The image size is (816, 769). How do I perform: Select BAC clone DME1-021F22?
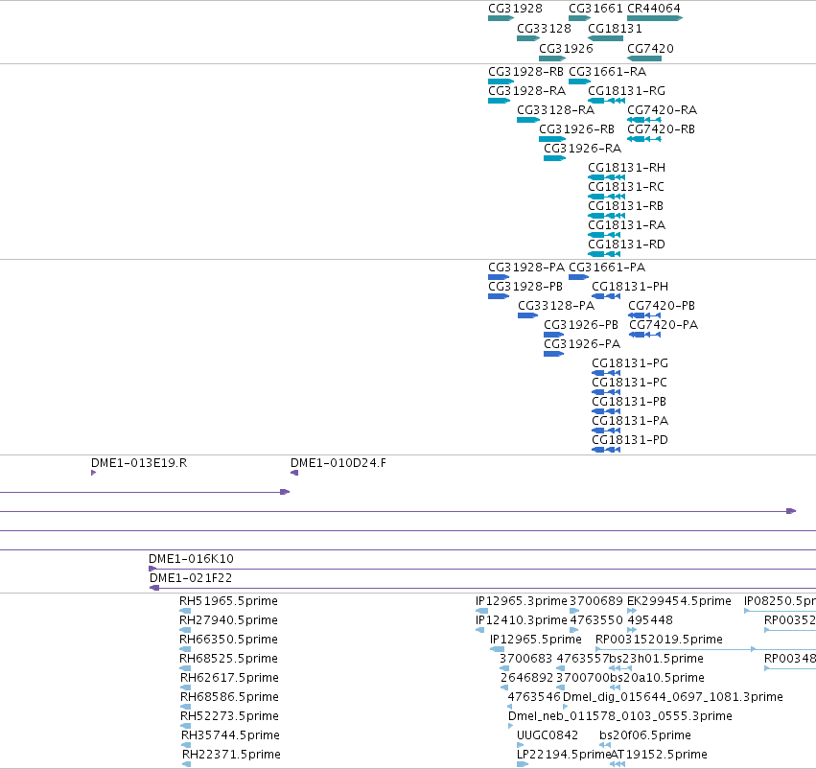coord(482,589)
